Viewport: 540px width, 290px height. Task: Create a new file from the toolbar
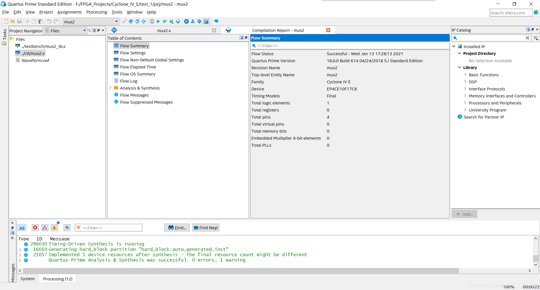coord(6,21)
